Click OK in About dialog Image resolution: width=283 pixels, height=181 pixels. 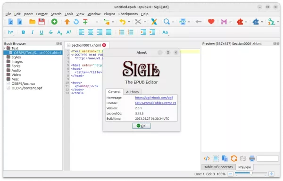[x=141, y=126]
